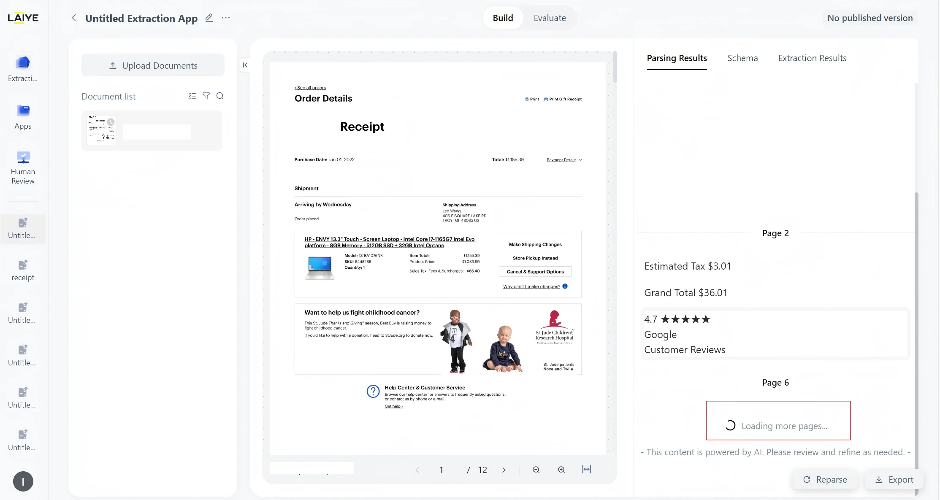This screenshot has width=940, height=500.
Task: Go to next document page
Action: click(504, 470)
